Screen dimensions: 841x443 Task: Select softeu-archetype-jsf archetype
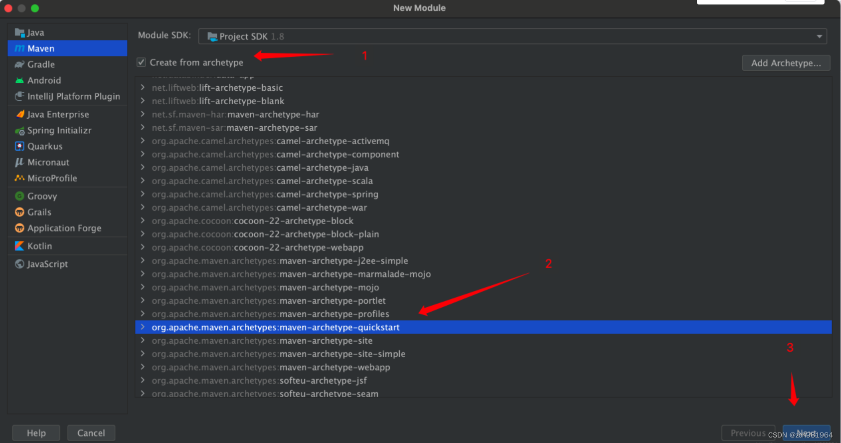tap(483, 381)
